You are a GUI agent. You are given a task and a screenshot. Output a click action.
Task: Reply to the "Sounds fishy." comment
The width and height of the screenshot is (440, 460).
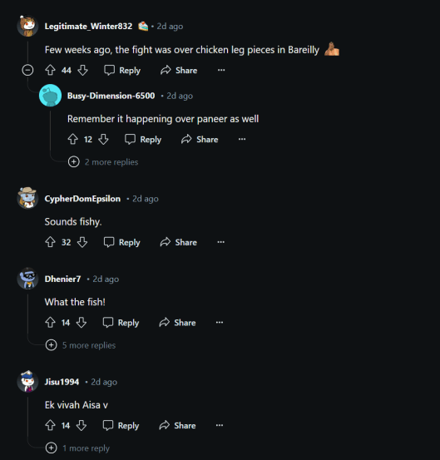point(122,242)
